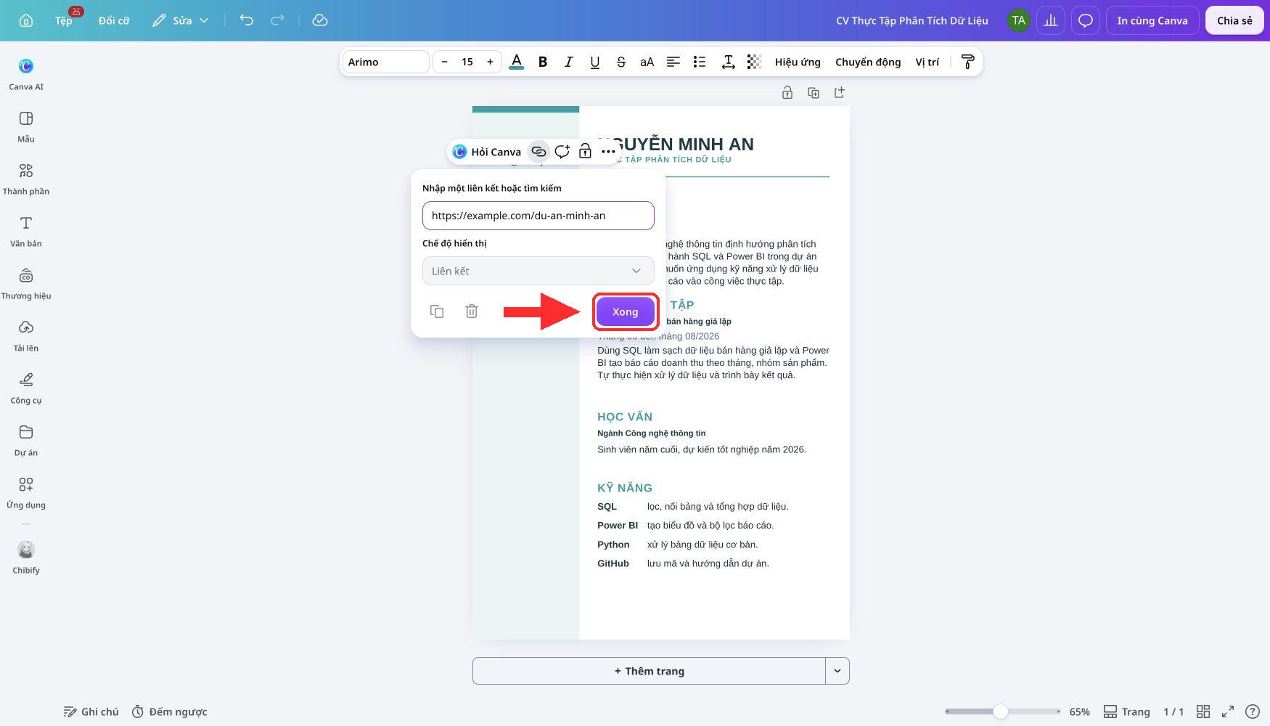
Task: Open the Đổi cỡ resize menu
Action: [114, 20]
